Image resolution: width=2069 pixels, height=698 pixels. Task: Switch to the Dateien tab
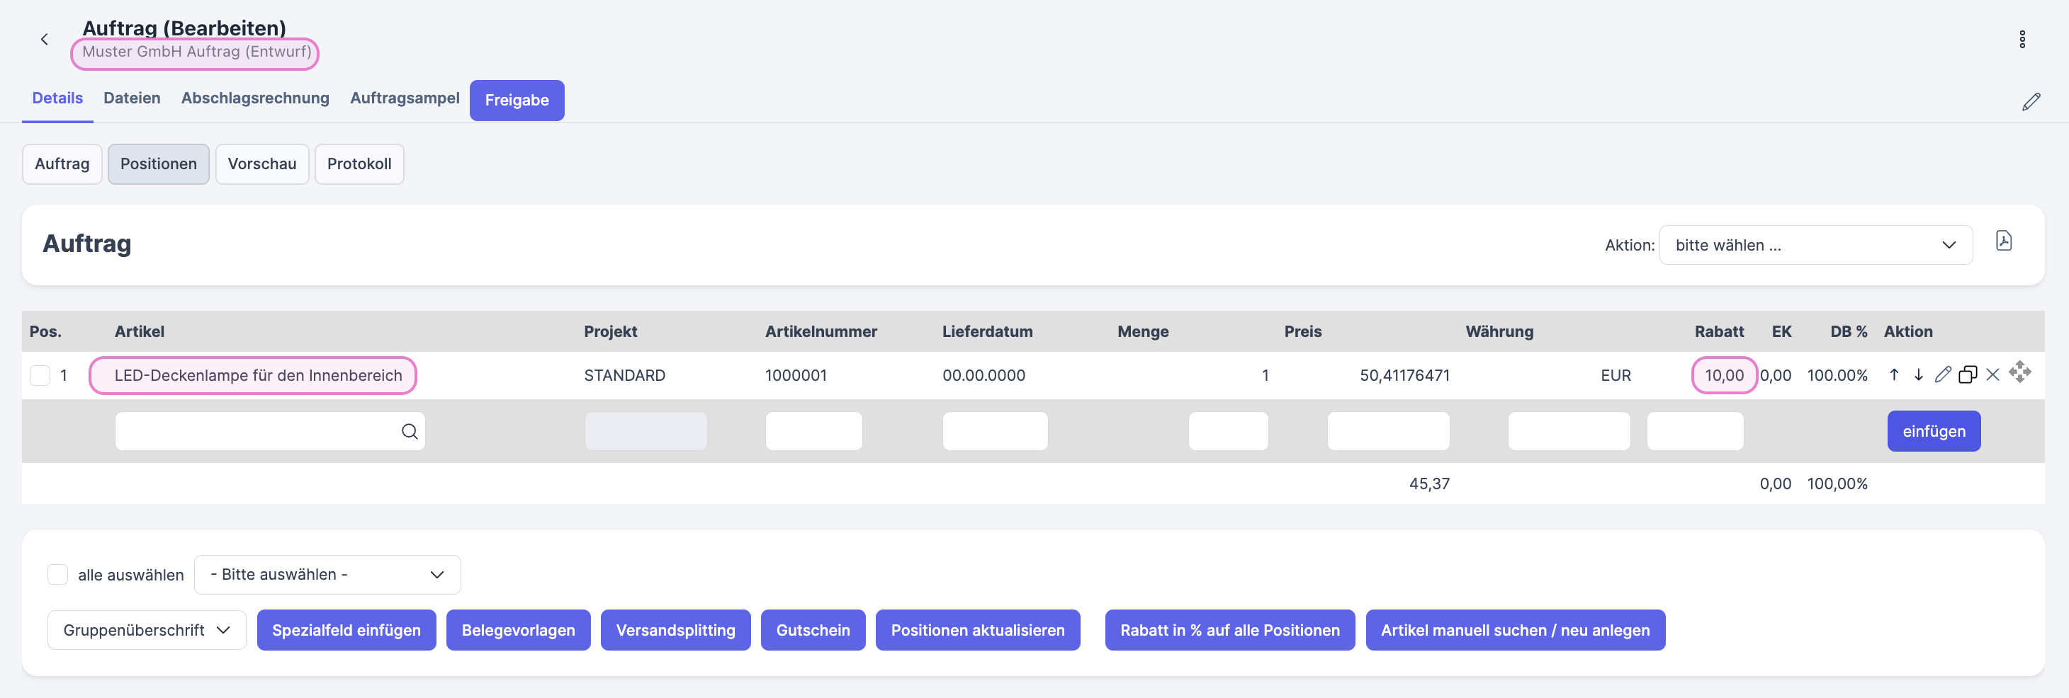pos(132,98)
